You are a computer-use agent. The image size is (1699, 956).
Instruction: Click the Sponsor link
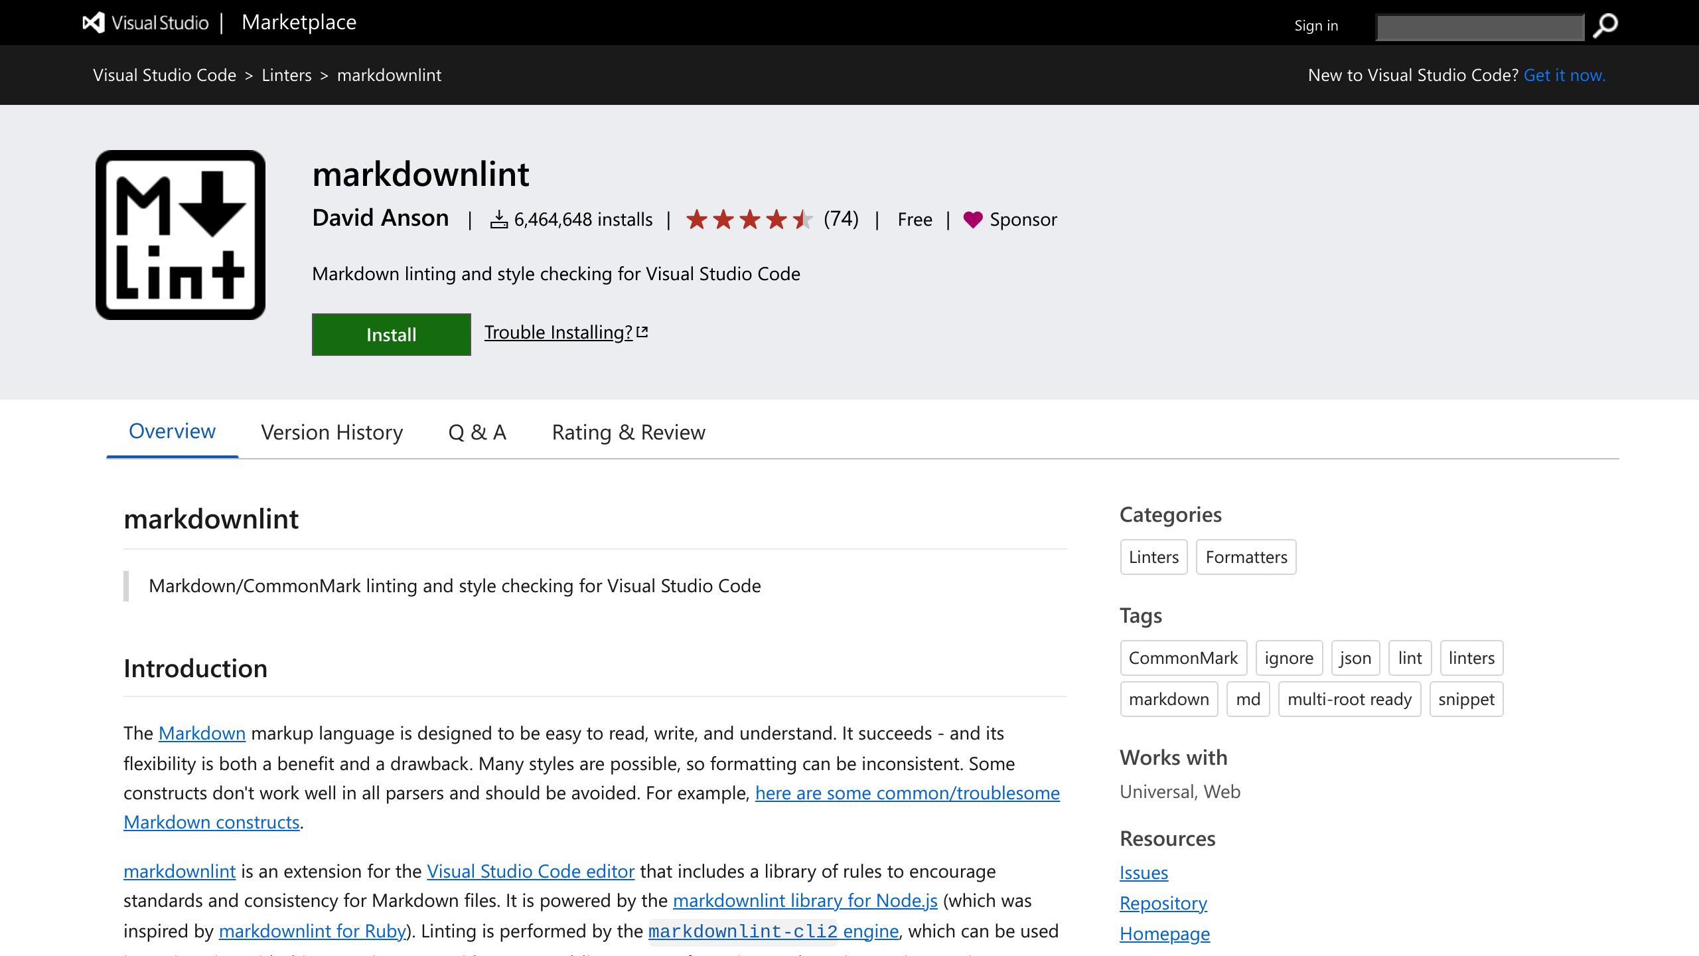pyautogui.click(x=1023, y=220)
